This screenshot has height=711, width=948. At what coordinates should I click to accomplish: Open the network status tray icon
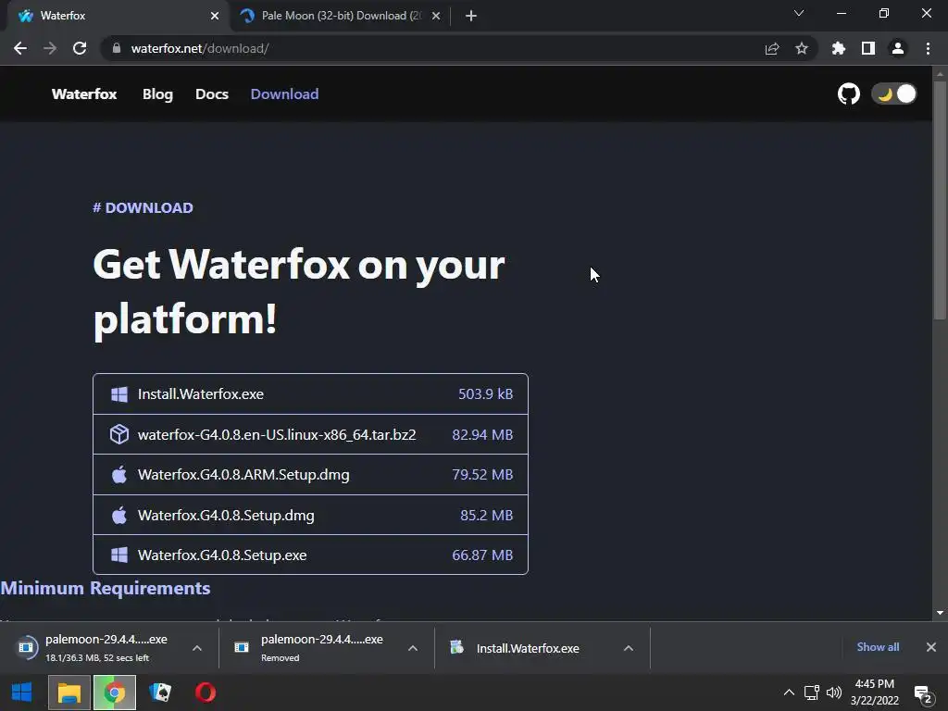coord(811,692)
